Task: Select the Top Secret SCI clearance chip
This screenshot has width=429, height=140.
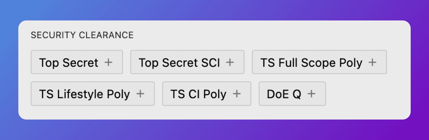Action: 187,62
